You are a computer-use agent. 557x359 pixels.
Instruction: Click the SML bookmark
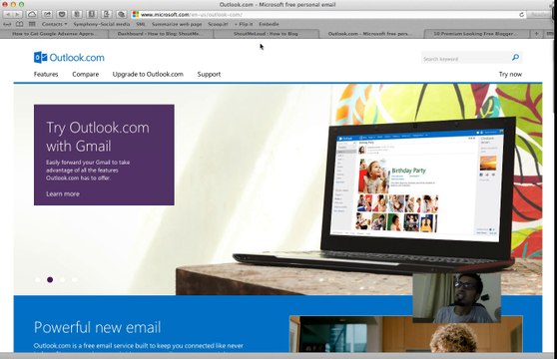point(141,24)
